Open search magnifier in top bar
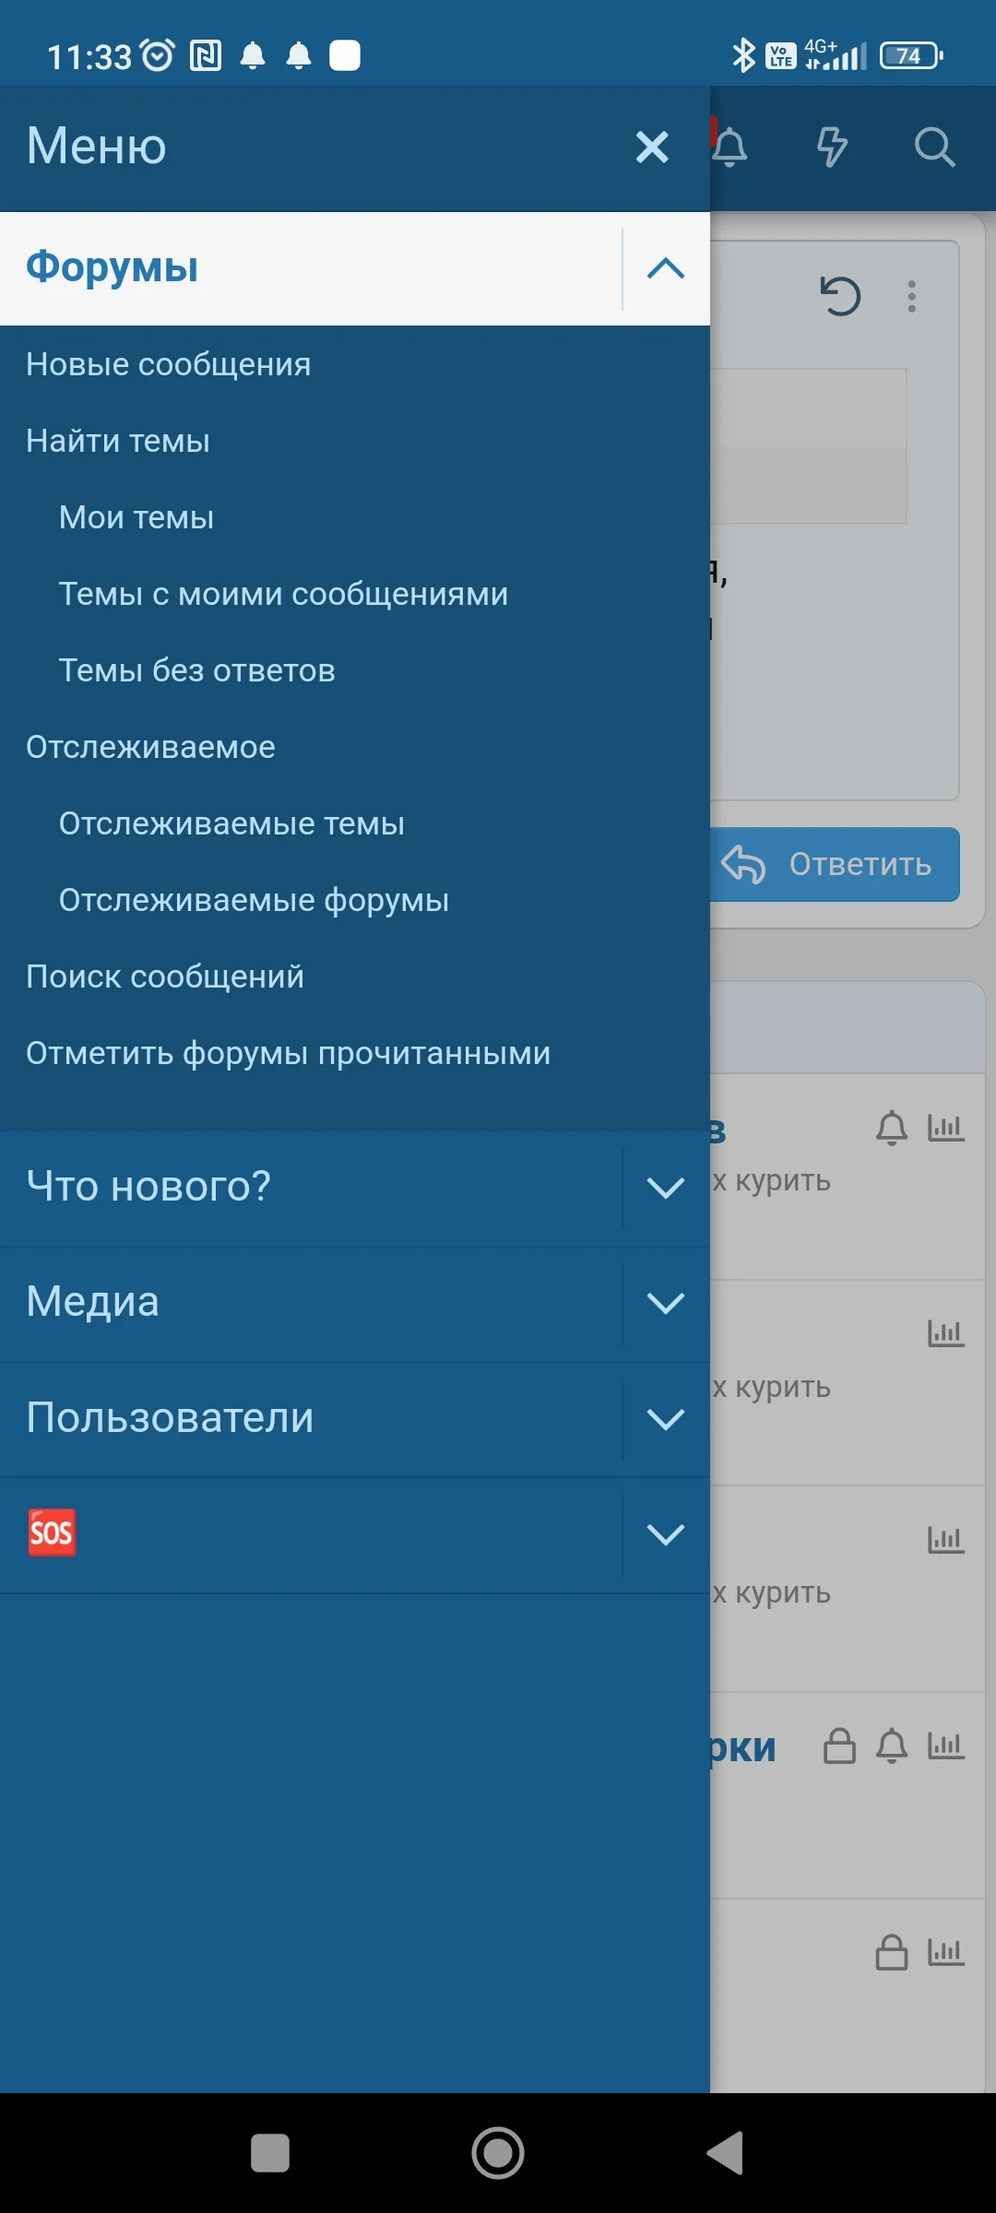The image size is (996, 2213). 934,147
